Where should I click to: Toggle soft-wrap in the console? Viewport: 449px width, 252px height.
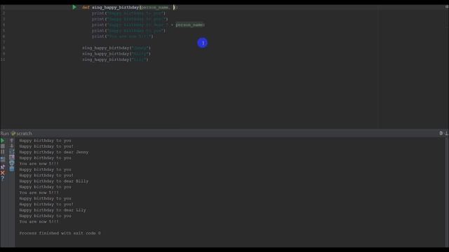click(x=12, y=151)
